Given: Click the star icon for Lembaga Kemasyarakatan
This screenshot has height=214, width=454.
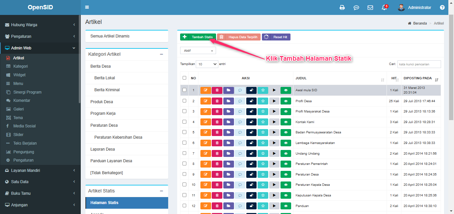Looking at the screenshot, I should coord(263,143).
